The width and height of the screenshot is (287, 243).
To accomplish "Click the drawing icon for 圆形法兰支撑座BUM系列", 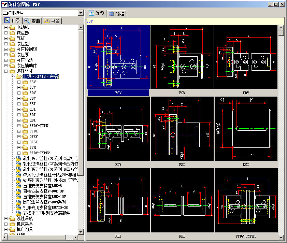I will [19, 202].
